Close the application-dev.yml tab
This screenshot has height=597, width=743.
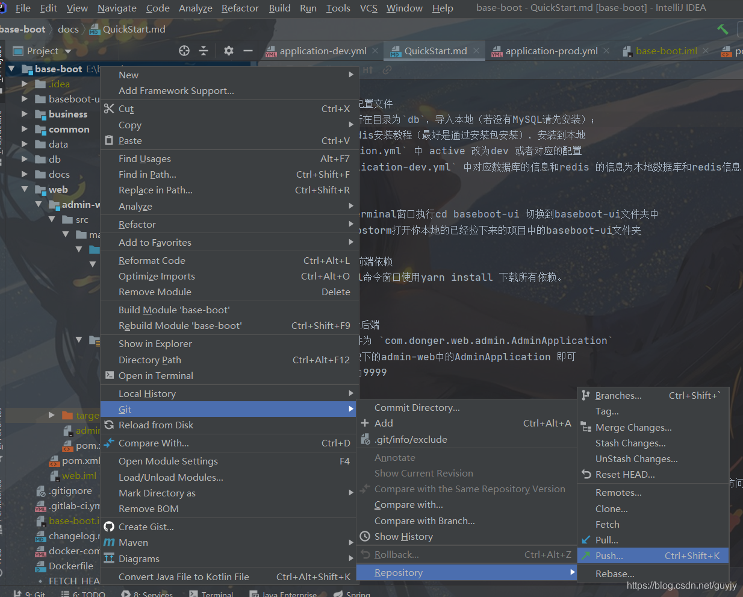(x=375, y=51)
